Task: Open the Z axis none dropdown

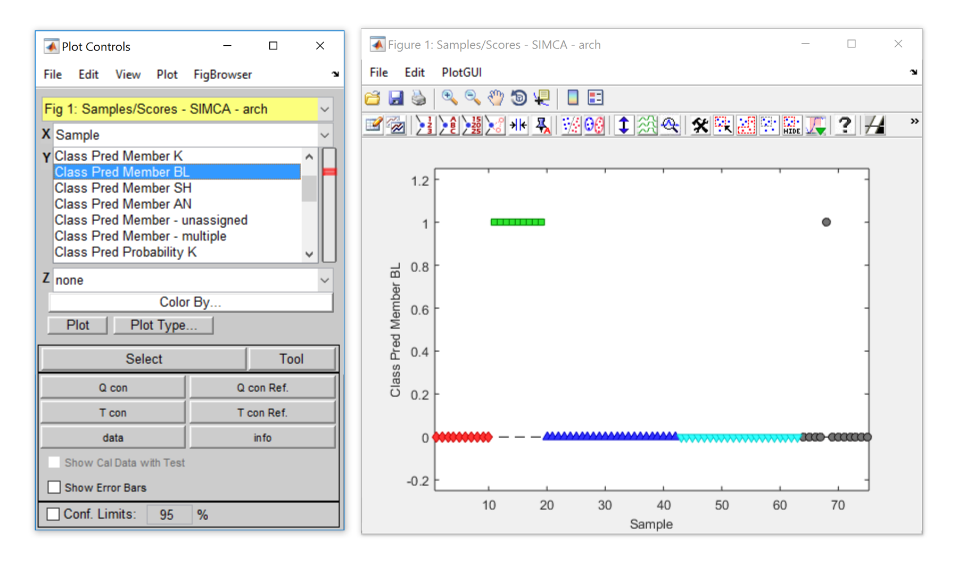Action: [x=325, y=280]
